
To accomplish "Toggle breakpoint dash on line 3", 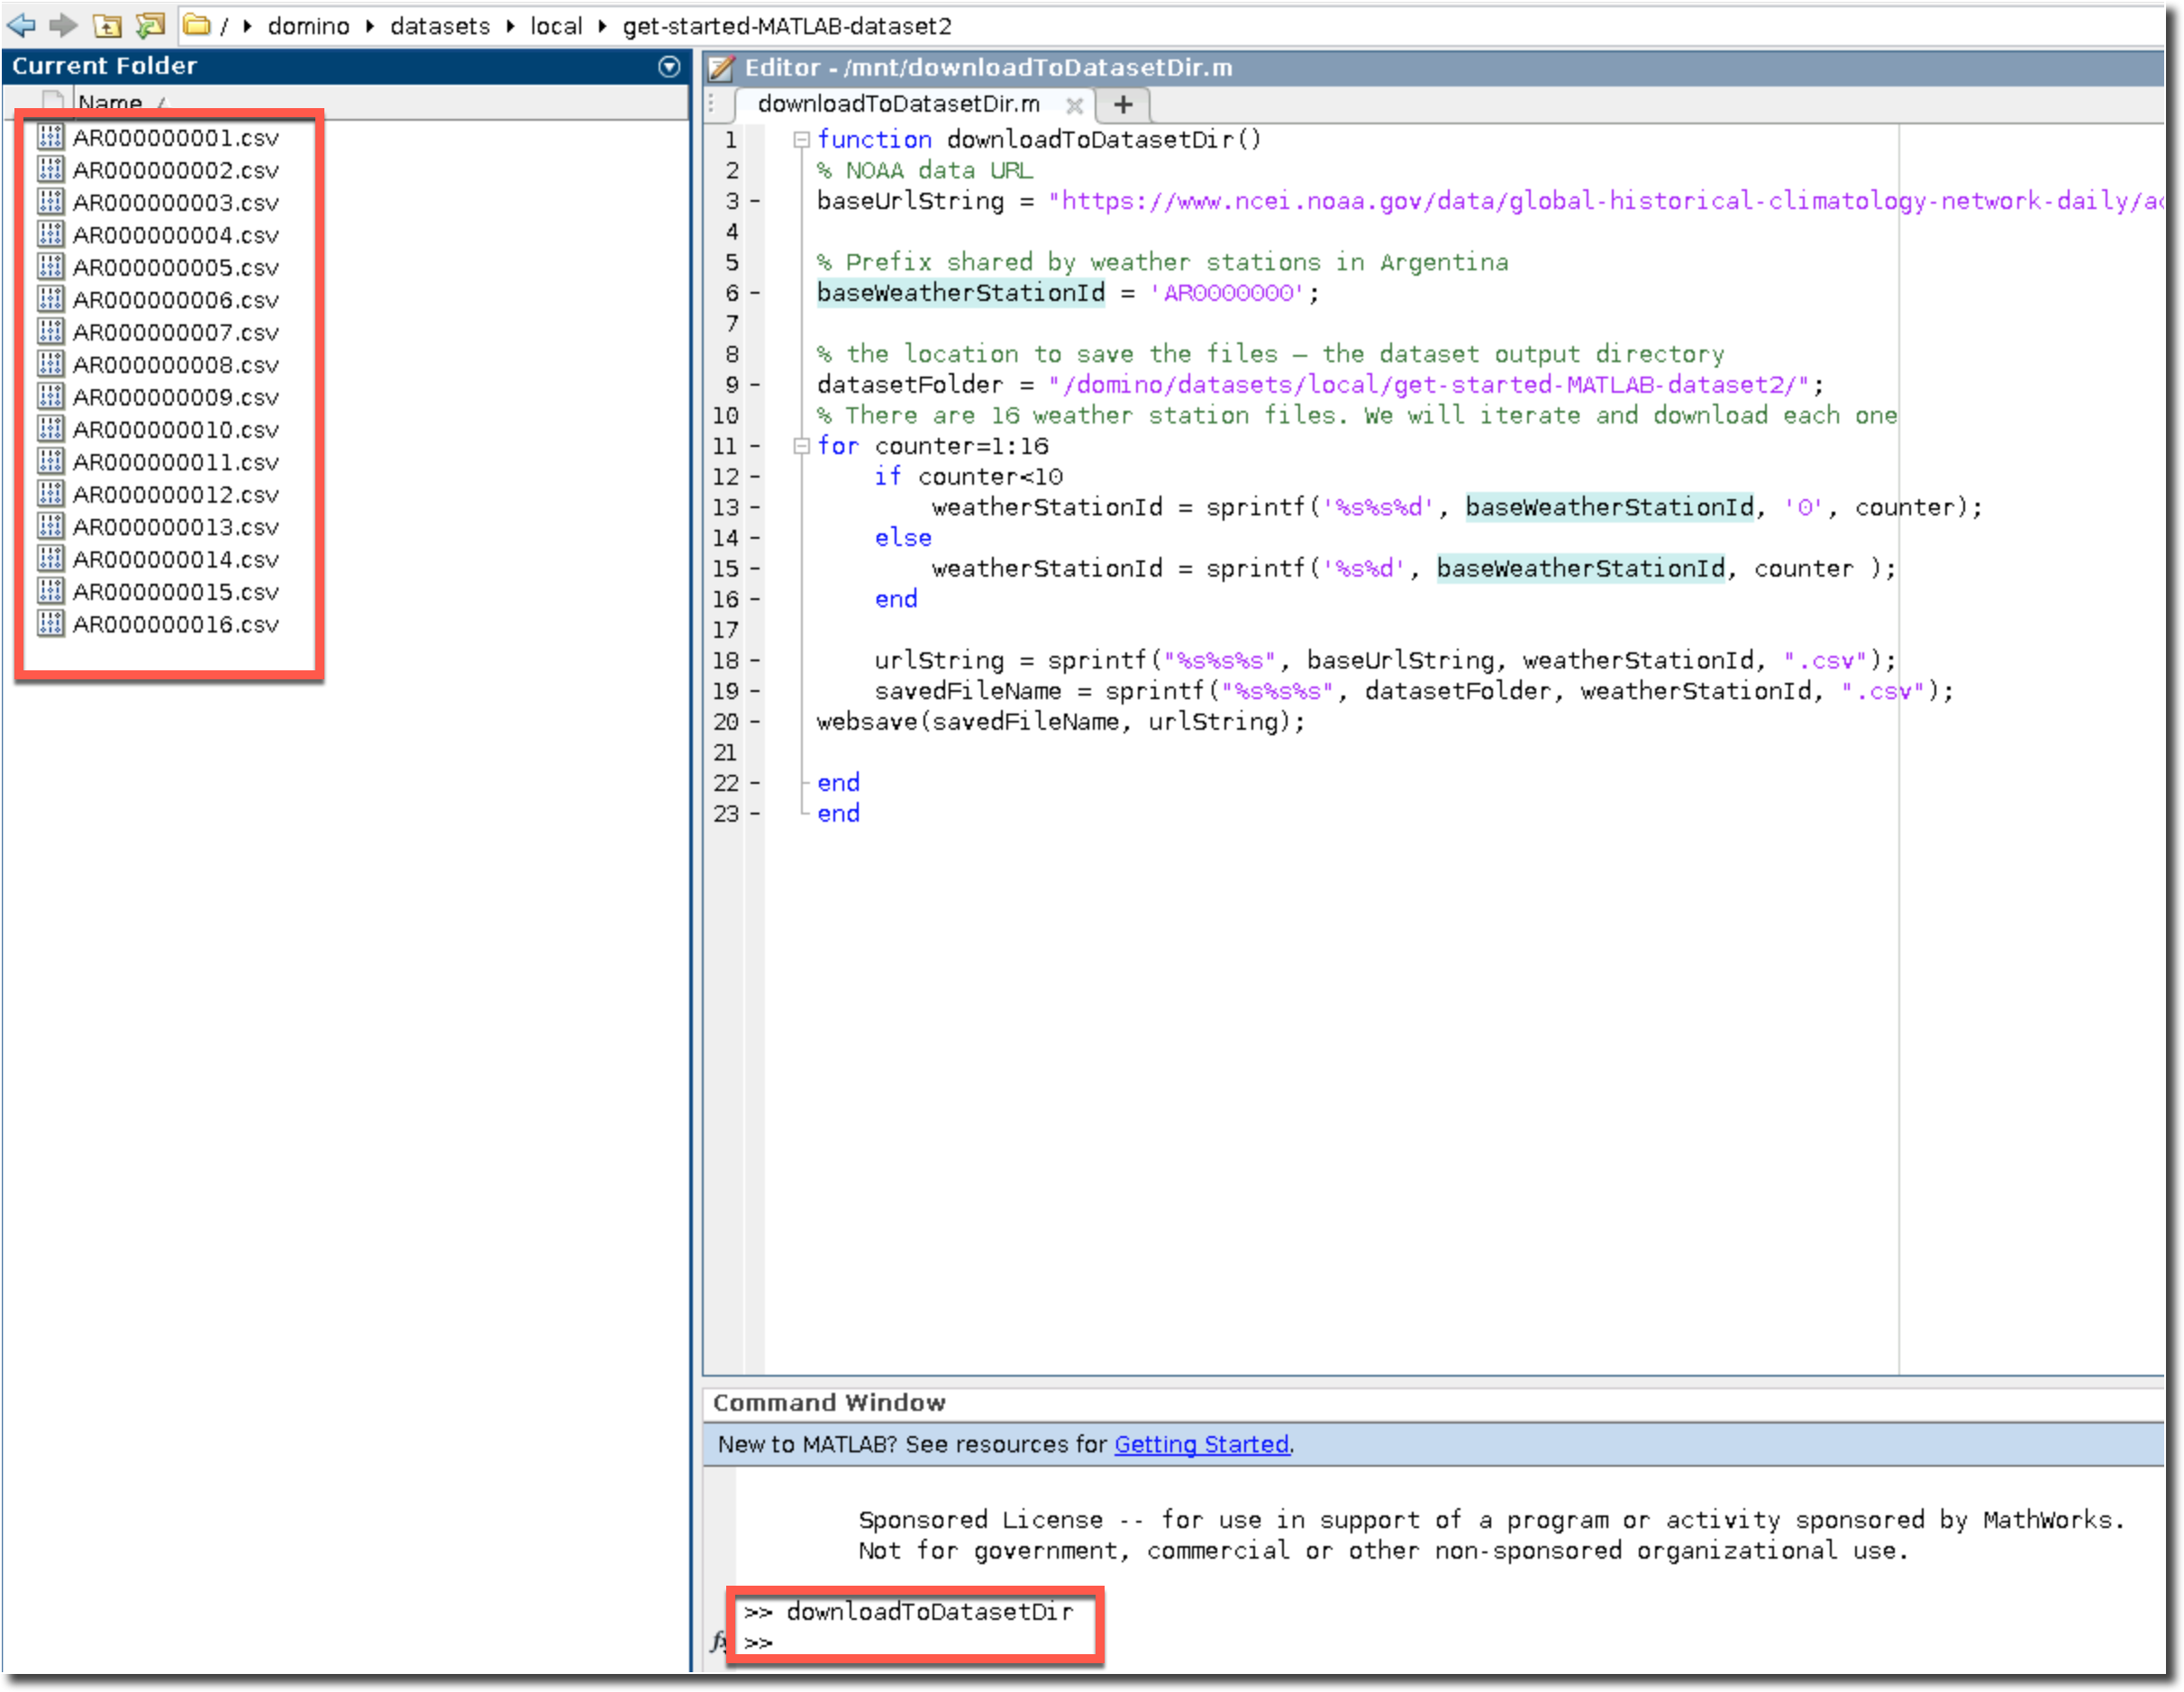I will [756, 201].
